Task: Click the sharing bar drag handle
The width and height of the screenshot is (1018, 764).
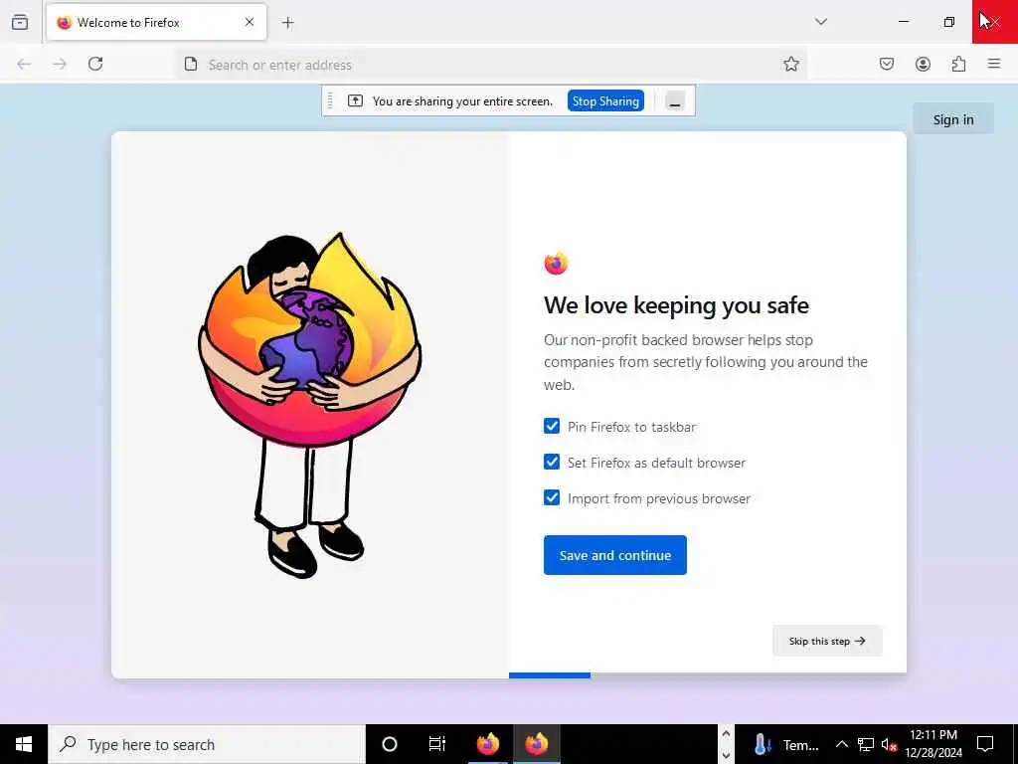Action: coord(330,100)
